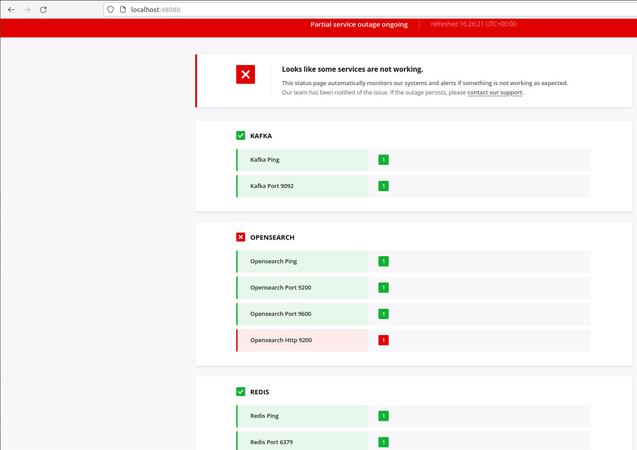Open the contact our support link
This screenshot has height=450, width=637.
point(494,93)
